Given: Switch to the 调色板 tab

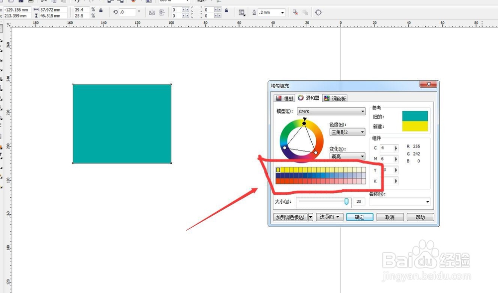Looking at the screenshot, I should (335, 99).
